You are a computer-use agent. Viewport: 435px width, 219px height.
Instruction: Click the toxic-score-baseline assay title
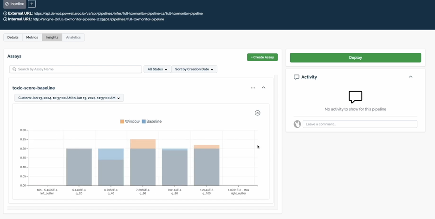pos(33,88)
